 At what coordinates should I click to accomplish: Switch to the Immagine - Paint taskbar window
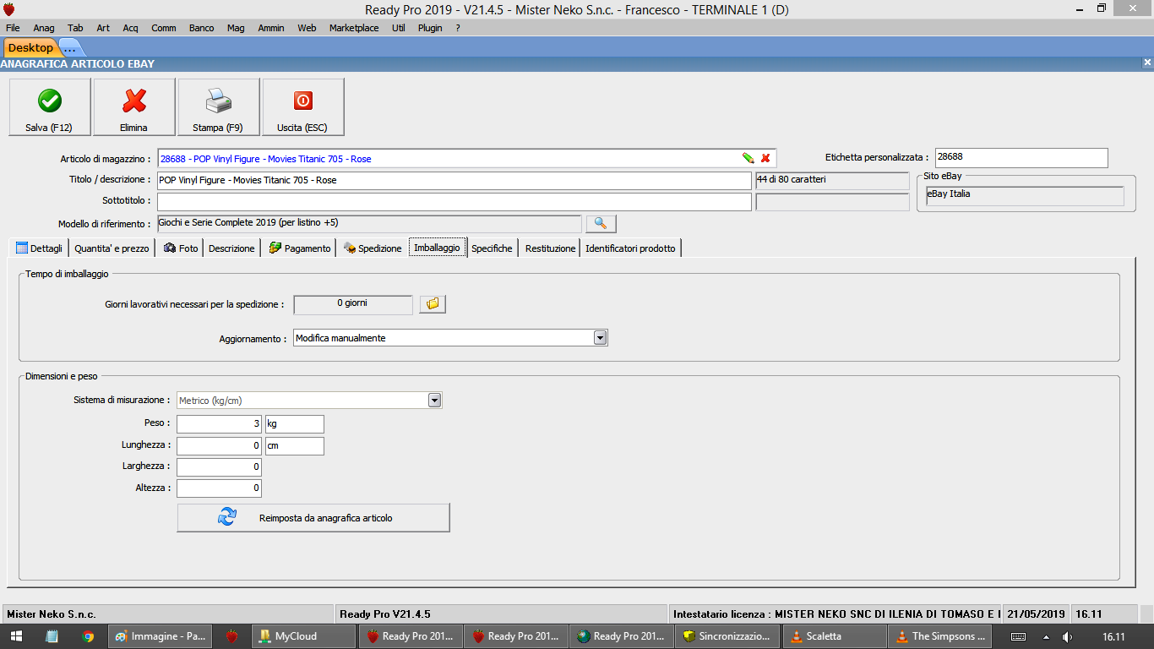click(x=161, y=636)
